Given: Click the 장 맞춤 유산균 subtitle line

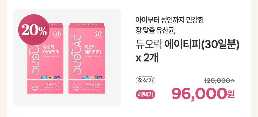Looking at the screenshot, I should [156, 31].
